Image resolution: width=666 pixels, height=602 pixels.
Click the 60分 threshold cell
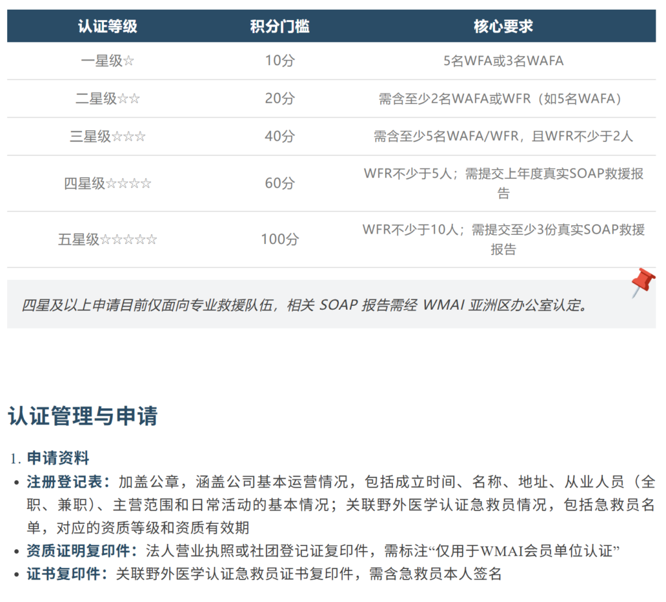[x=280, y=184]
